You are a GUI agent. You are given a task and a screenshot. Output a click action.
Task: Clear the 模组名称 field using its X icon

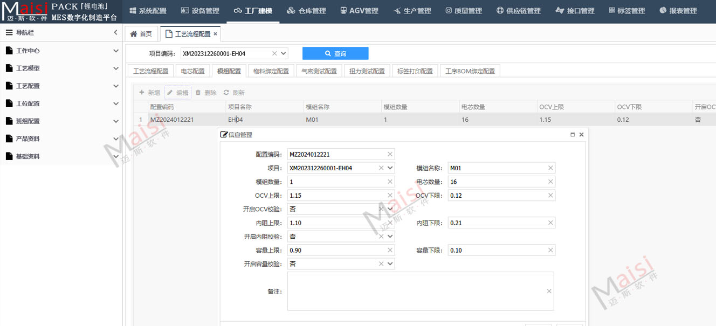[549, 168]
